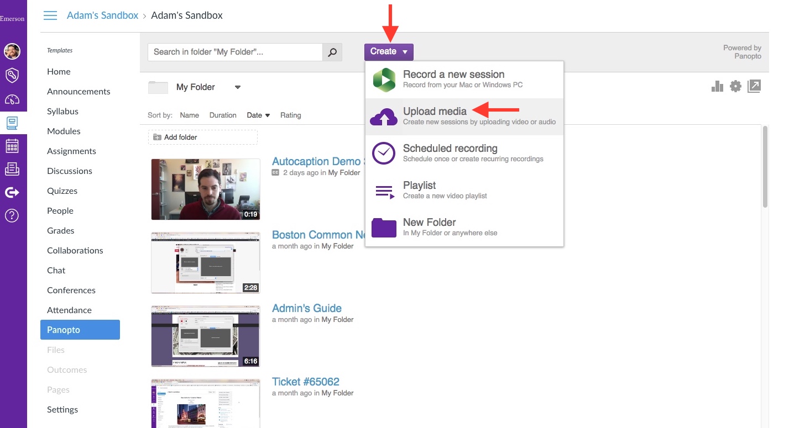This screenshot has height=428, width=789.
Task: Open the Boston Common video title
Action: coord(318,235)
